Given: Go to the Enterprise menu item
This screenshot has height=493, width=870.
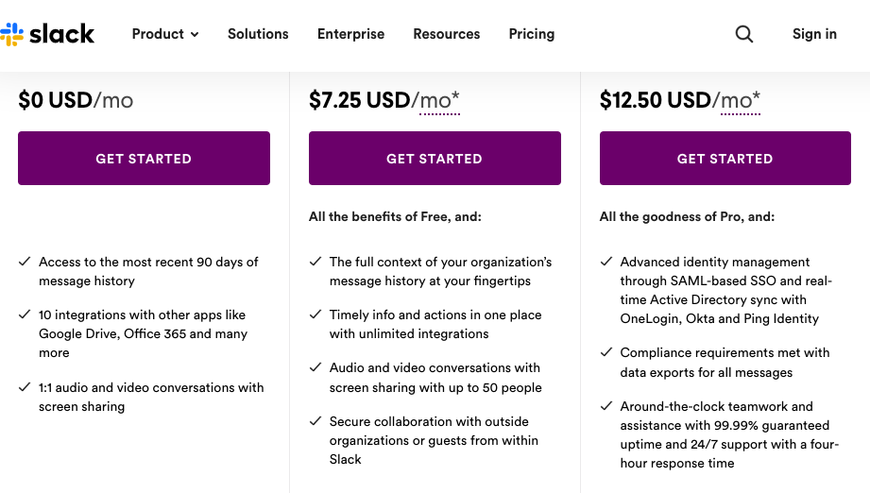Looking at the screenshot, I should [x=350, y=34].
